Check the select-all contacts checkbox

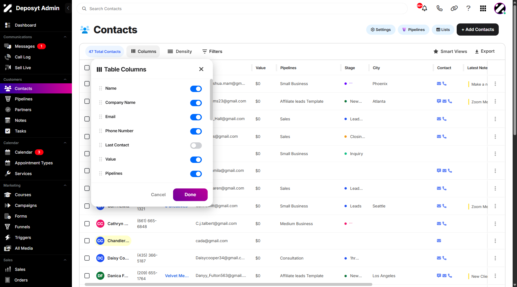pos(87,68)
